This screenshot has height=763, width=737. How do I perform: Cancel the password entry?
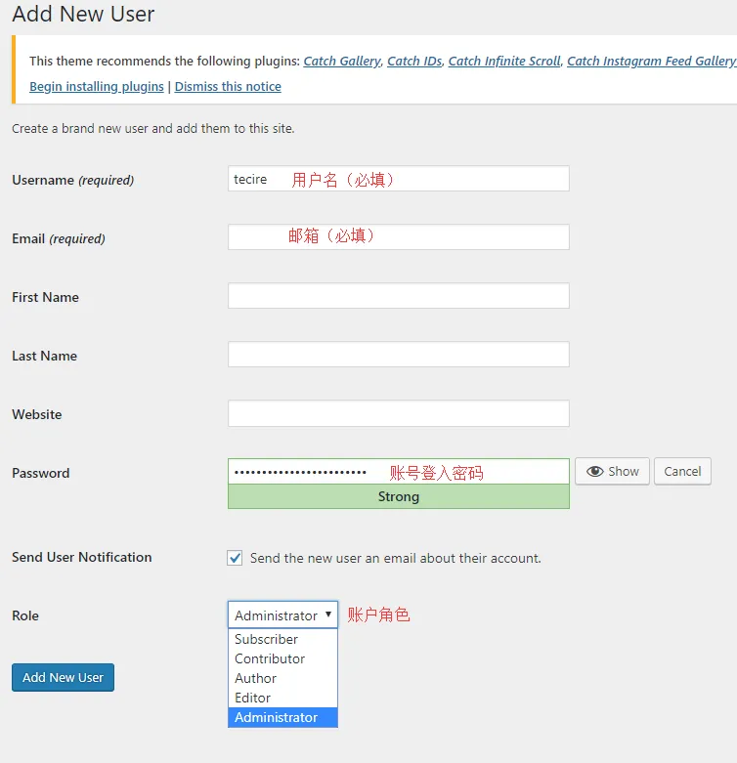(682, 471)
